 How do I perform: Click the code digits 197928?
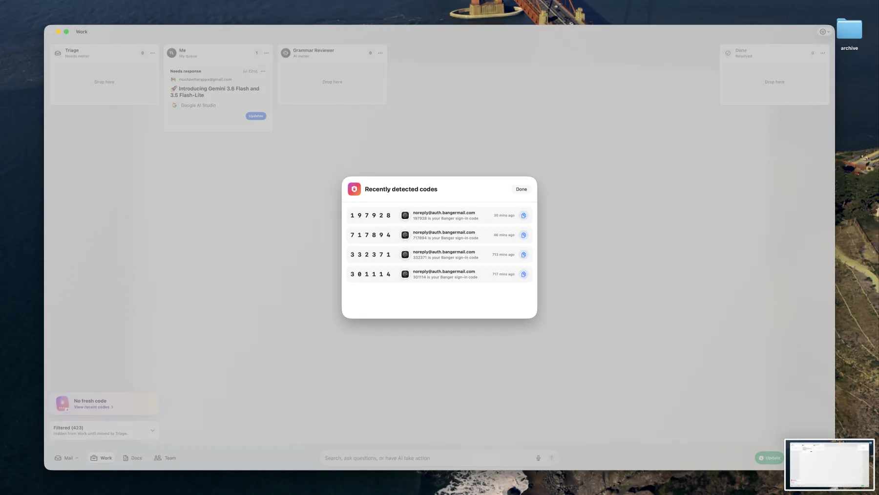coord(370,215)
